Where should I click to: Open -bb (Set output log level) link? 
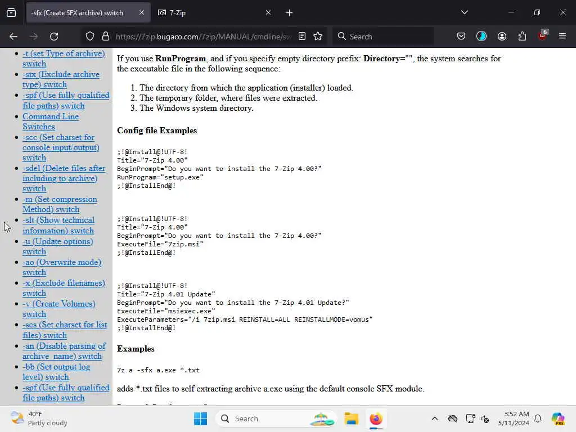[56, 372]
